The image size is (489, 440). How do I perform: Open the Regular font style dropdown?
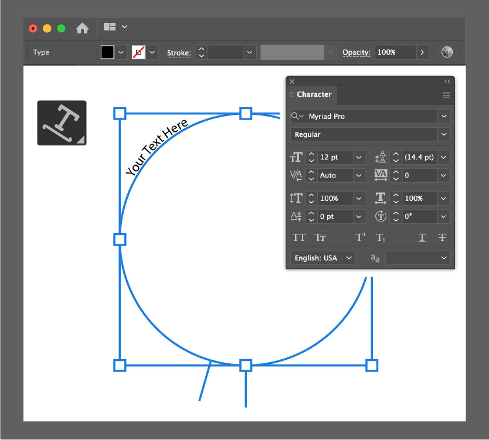[x=444, y=134]
